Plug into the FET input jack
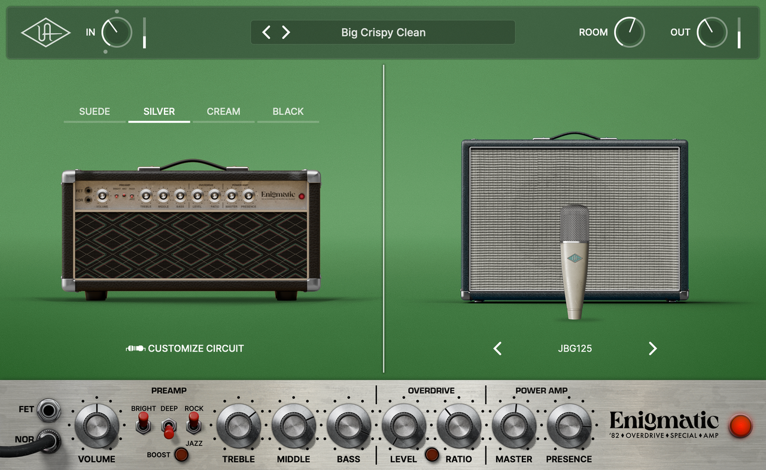The image size is (766, 470). click(49, 410)
